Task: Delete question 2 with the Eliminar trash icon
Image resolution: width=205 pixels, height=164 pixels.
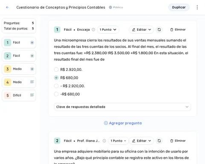Action: (178, 141)
